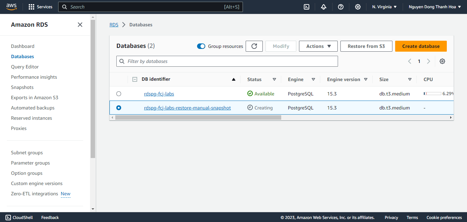
Task: Select rdspg-fcj-labs-restore-manual-snapshot radio button
Action: click(119, 108)
